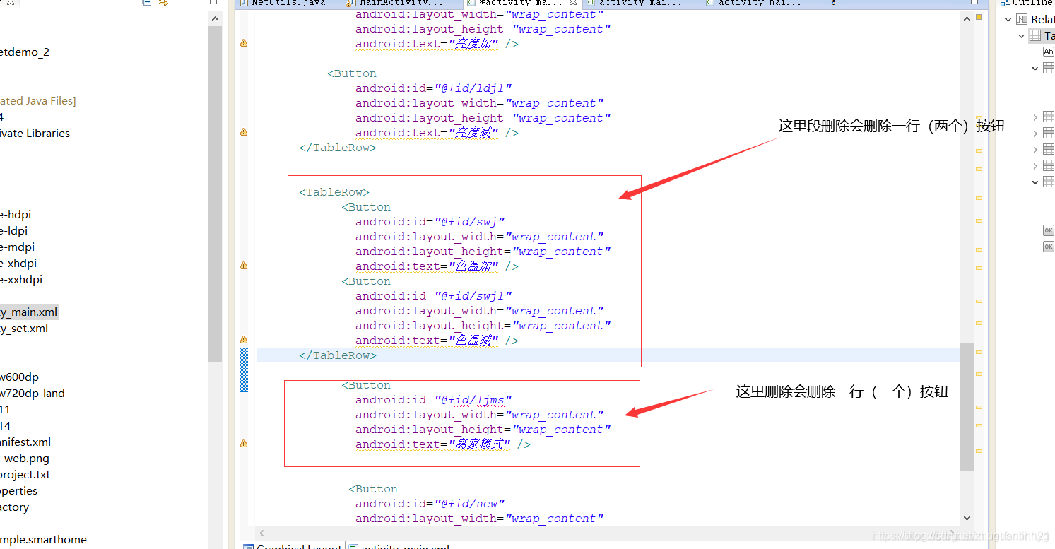The height and width of the screenshot is (549, 1055).
Task: Place cursor on opening <TableRow> tag
Action: [334, 192]
